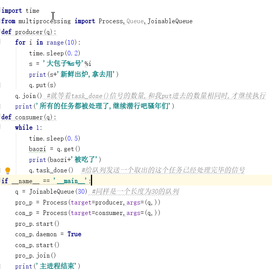Viewport: 272px width, 270px height.
Task: Click the 'q.join()' call in producer
Action: pyautogui.click(x=29, y=96)
